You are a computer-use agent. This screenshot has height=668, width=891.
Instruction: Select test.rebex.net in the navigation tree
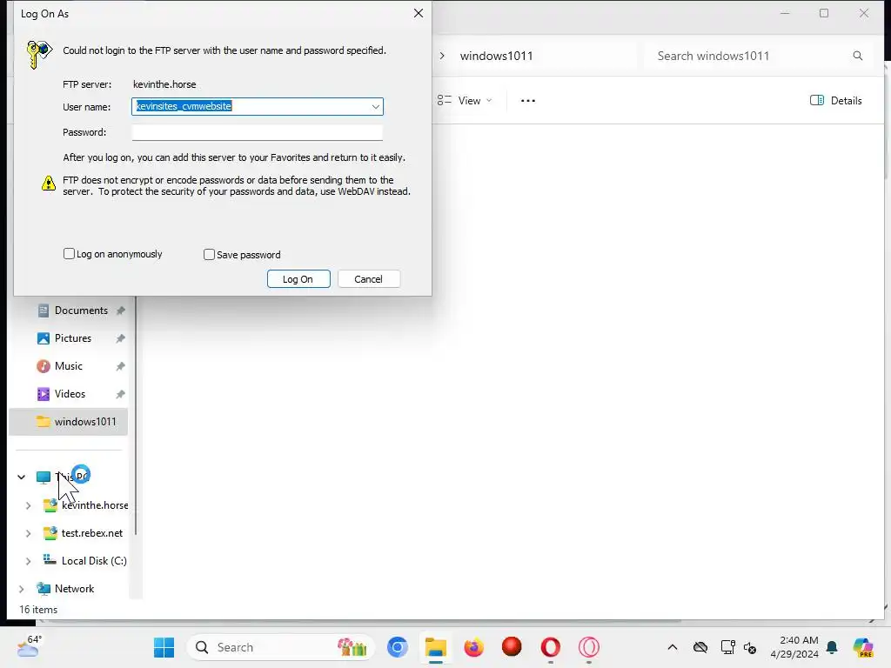(x=91, y=533)
